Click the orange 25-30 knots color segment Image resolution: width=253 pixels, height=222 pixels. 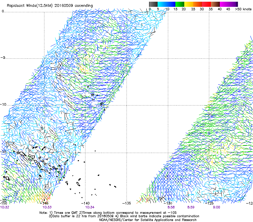click(198, 4)
